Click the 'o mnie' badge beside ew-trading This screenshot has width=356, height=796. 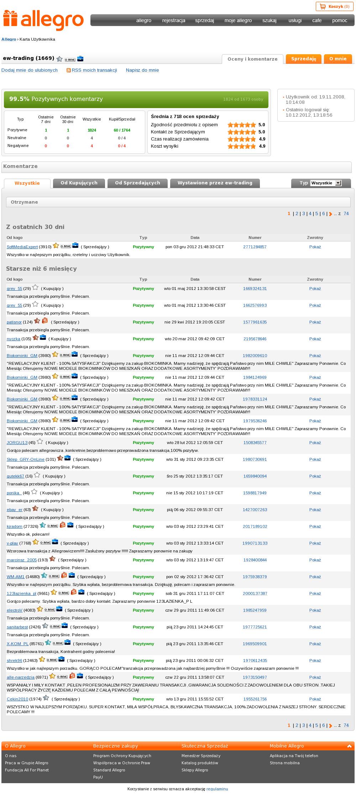pyautogui.click(x=70, y=60)
